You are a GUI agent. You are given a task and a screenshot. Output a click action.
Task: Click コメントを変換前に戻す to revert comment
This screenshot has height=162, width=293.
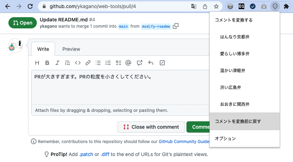(245, 121)
